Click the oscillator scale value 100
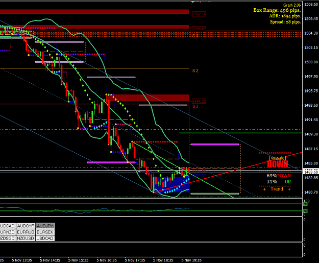319x263 pixels. point(306,201)
